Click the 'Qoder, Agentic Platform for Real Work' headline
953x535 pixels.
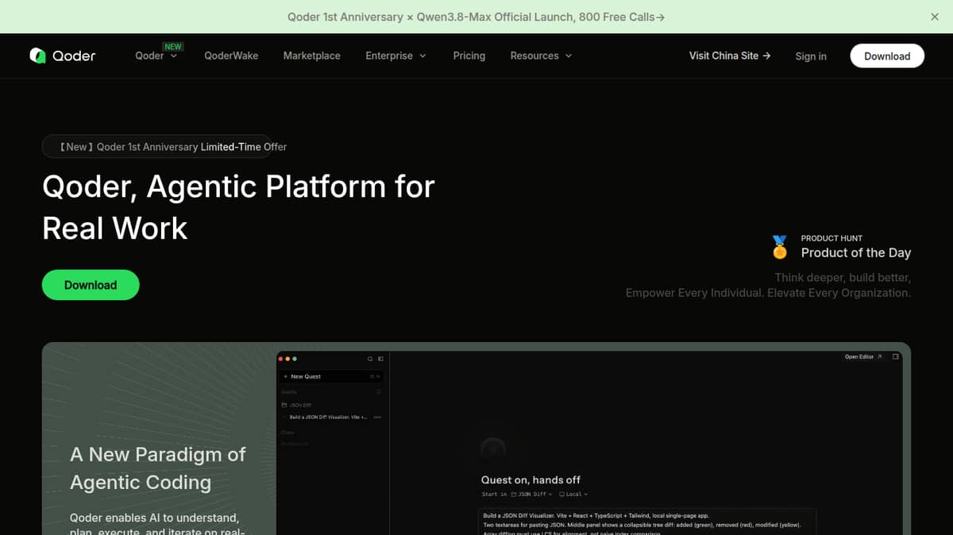[238, 207]
